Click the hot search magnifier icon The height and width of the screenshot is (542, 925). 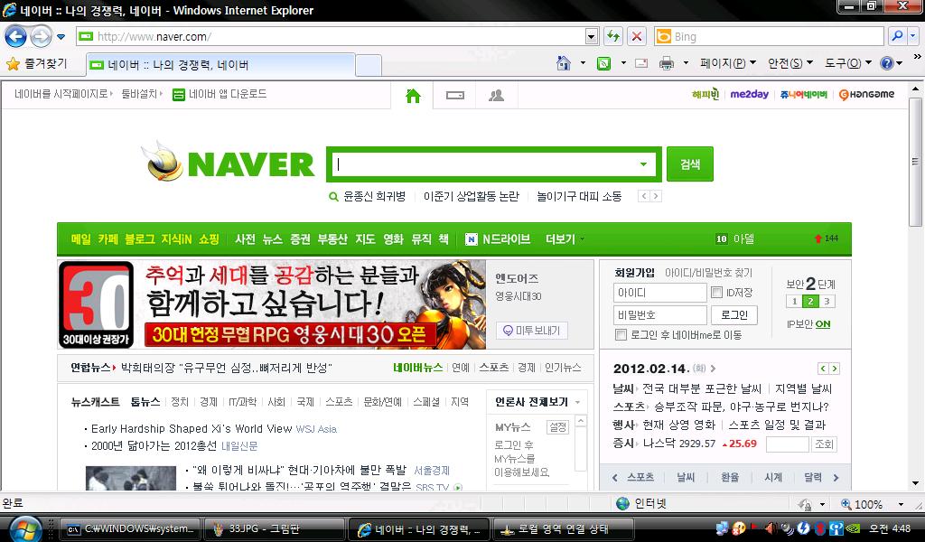tap(334, 196)
